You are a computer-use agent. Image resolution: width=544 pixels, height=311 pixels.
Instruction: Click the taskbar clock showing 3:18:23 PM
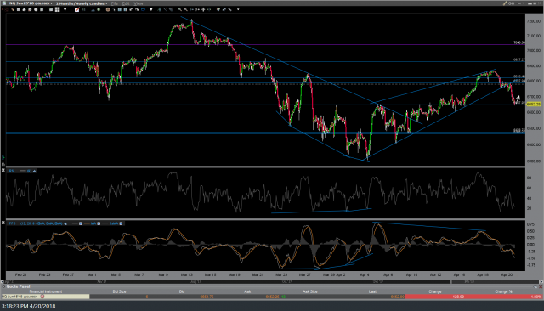coord(28,306)
